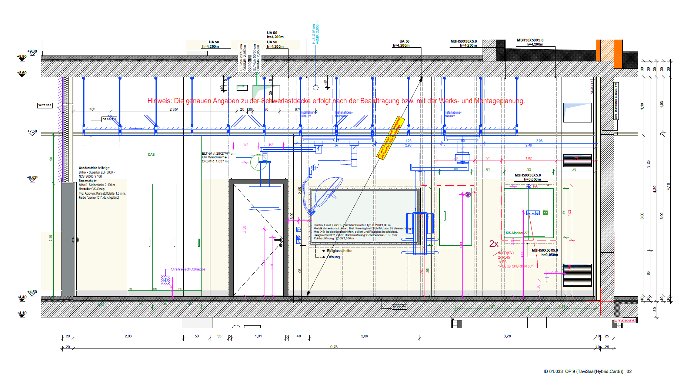Click the round HLS ceiling opening circle
Viewport: 677px width, 377px height.
click(x=316, y=88)
